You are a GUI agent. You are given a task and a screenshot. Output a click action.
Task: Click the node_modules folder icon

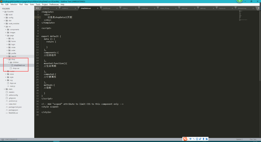[7, 23]
